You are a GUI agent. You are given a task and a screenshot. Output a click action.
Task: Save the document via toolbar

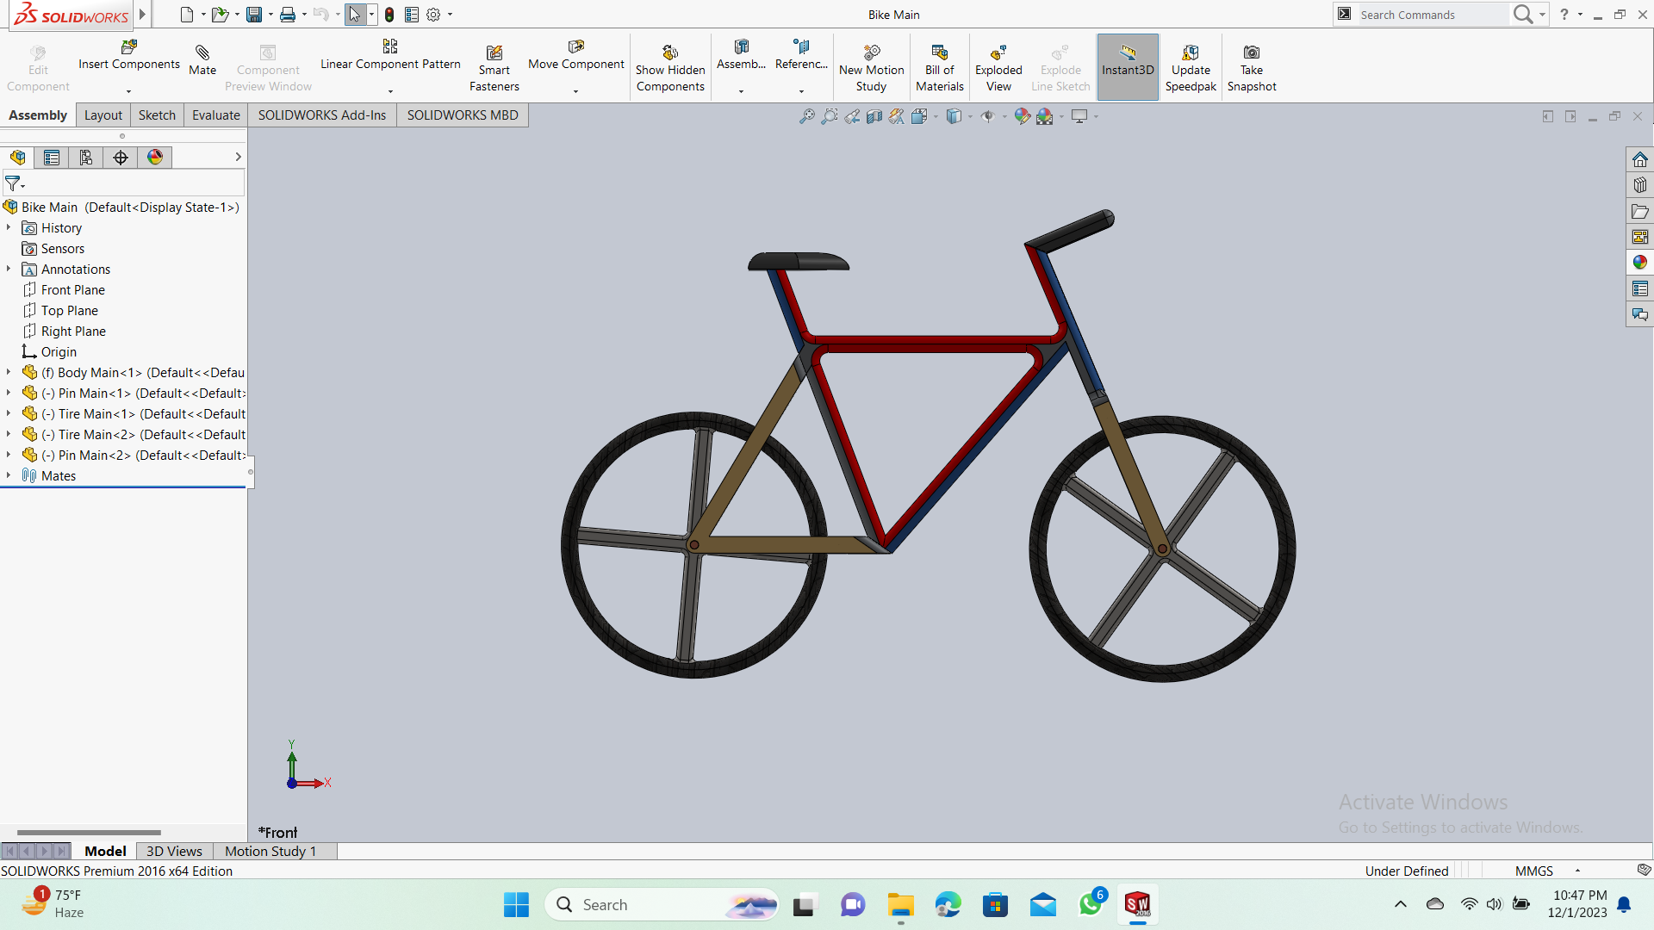(x=254, y=15)
